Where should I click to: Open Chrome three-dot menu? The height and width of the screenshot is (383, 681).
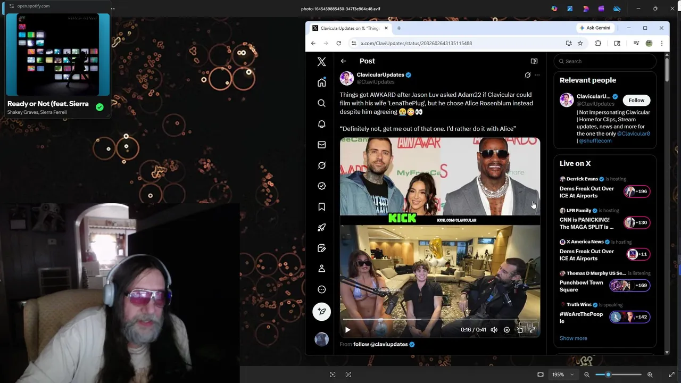coord(661,43)
